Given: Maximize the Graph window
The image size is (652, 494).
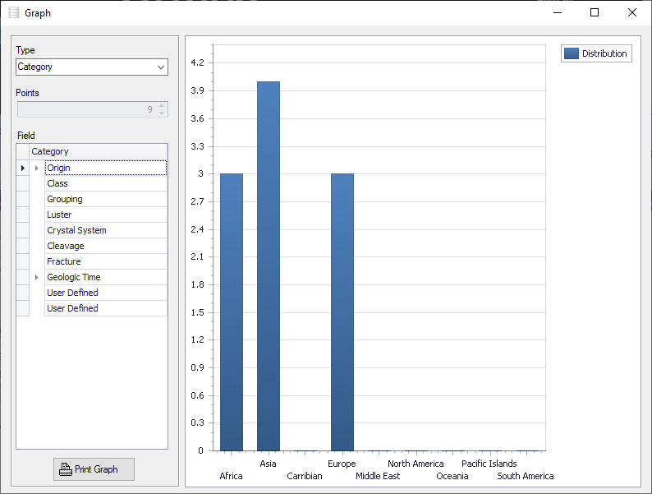Looking at the screenshot, I should [x=595, y=13].
